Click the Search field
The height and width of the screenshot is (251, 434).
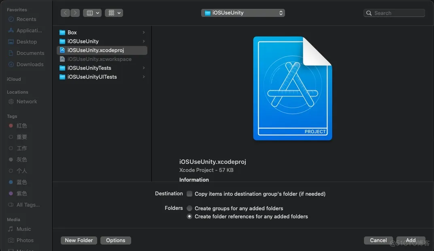click(x=394, y=13)
